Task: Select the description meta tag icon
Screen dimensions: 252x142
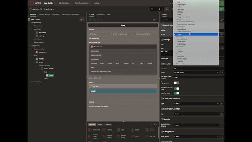Action: pos(37,32)
